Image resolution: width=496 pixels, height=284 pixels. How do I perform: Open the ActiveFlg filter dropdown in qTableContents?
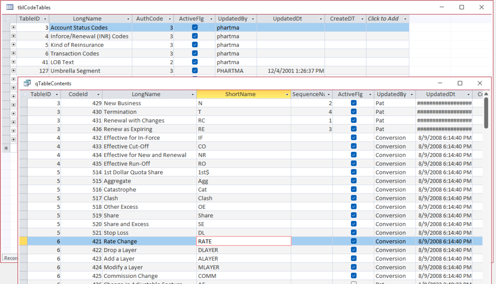click(x=370, y=94)
